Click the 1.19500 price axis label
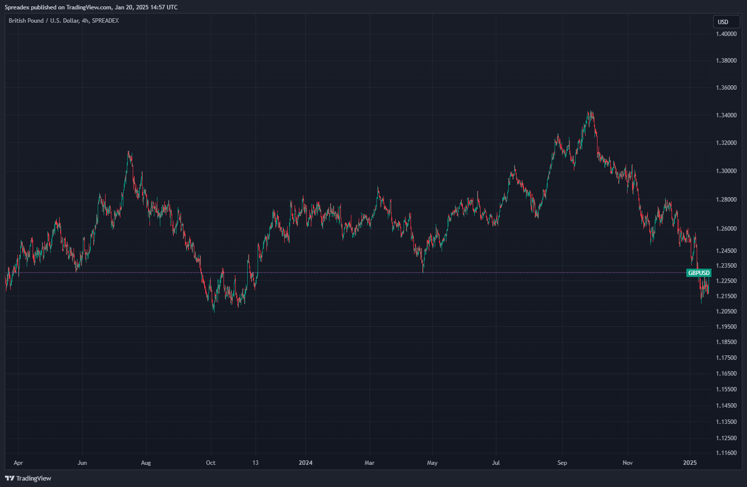This screenshot has width=747, height=487. [x=726, y=327]
